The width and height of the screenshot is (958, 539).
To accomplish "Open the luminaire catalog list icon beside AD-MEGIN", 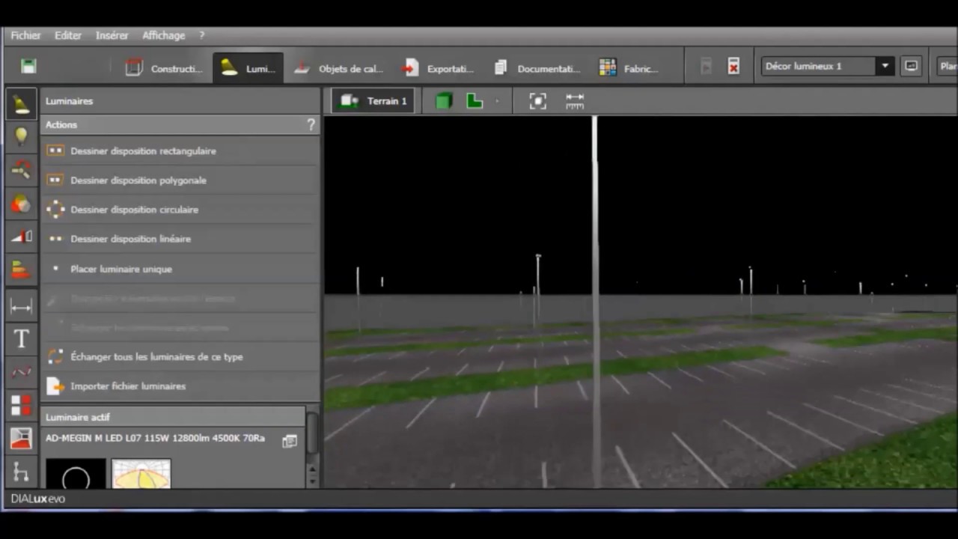I will coord(290,441).
